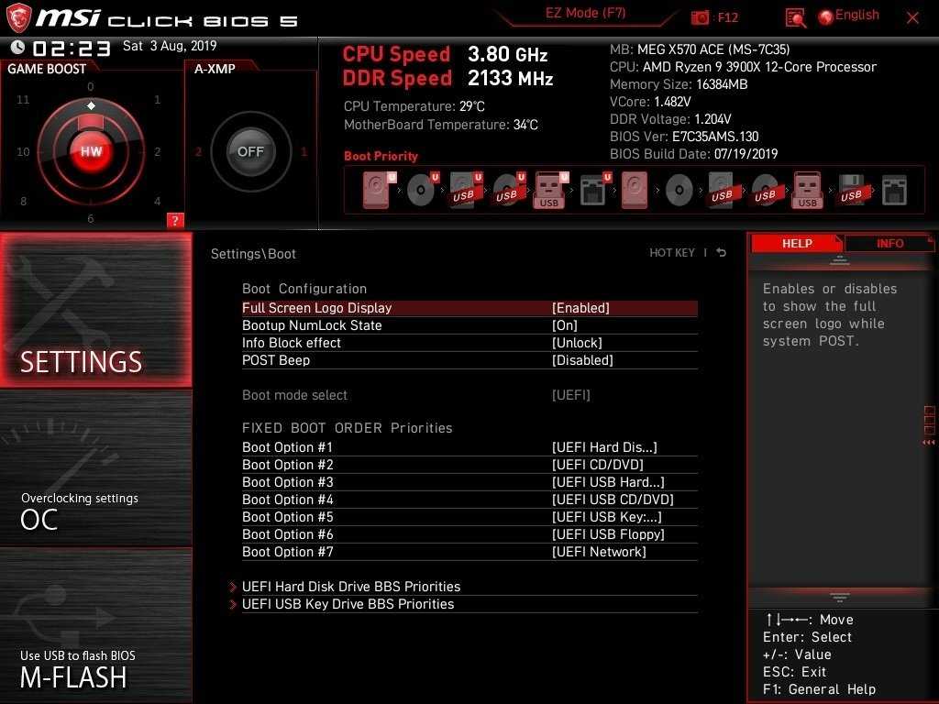Image resolution: width=939 pixels, height=704 pixels.
Task: Toggle the Game Boost HW knob
Action: click(91, 151)
